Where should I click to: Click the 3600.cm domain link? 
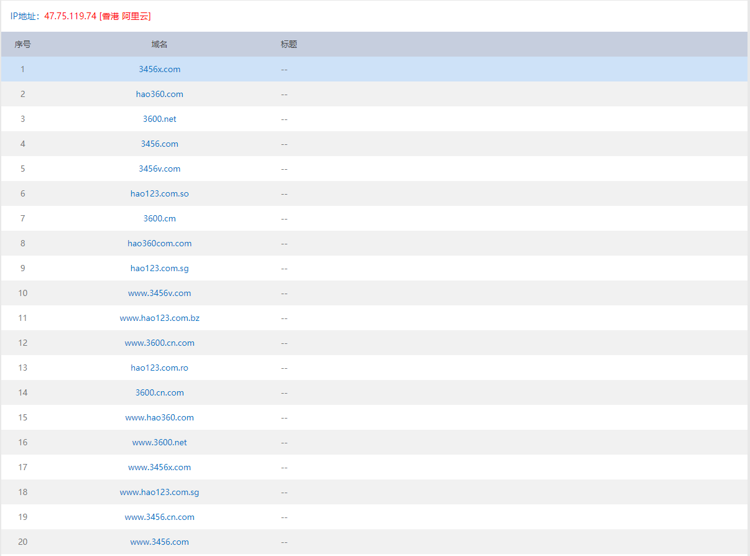[159, 218]
